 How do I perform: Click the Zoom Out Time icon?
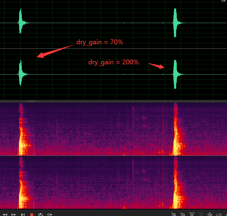tap(201, 214)
